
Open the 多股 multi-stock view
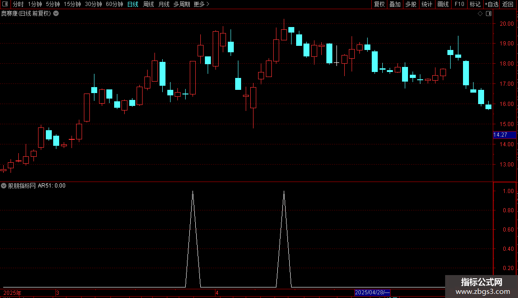(411, 4)
